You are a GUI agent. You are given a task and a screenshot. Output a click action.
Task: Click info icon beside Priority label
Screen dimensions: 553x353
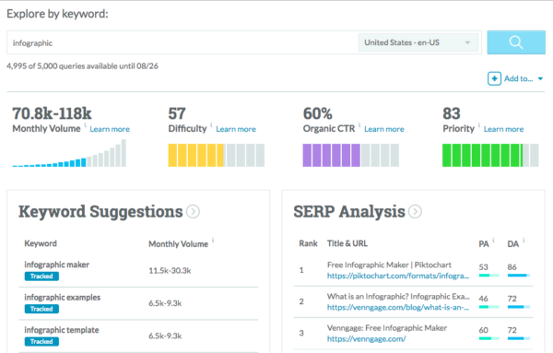(479, 124)
